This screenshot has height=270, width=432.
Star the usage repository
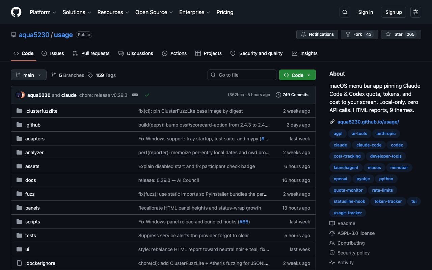(401, 34)
